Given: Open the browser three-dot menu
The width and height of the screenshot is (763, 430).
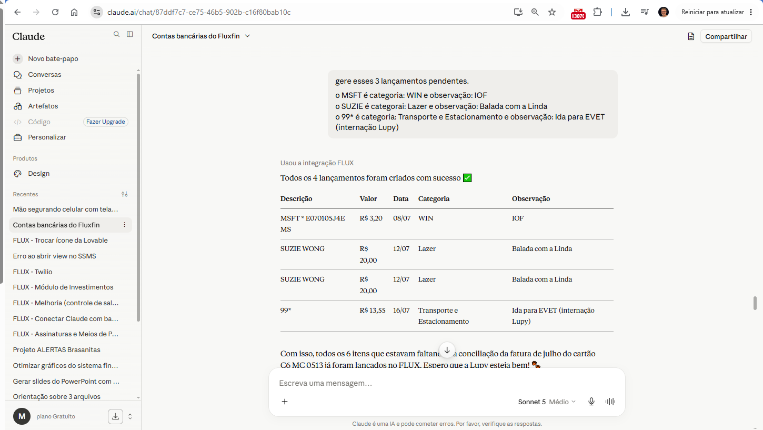Looking at the screenshot, I should 751,12.
